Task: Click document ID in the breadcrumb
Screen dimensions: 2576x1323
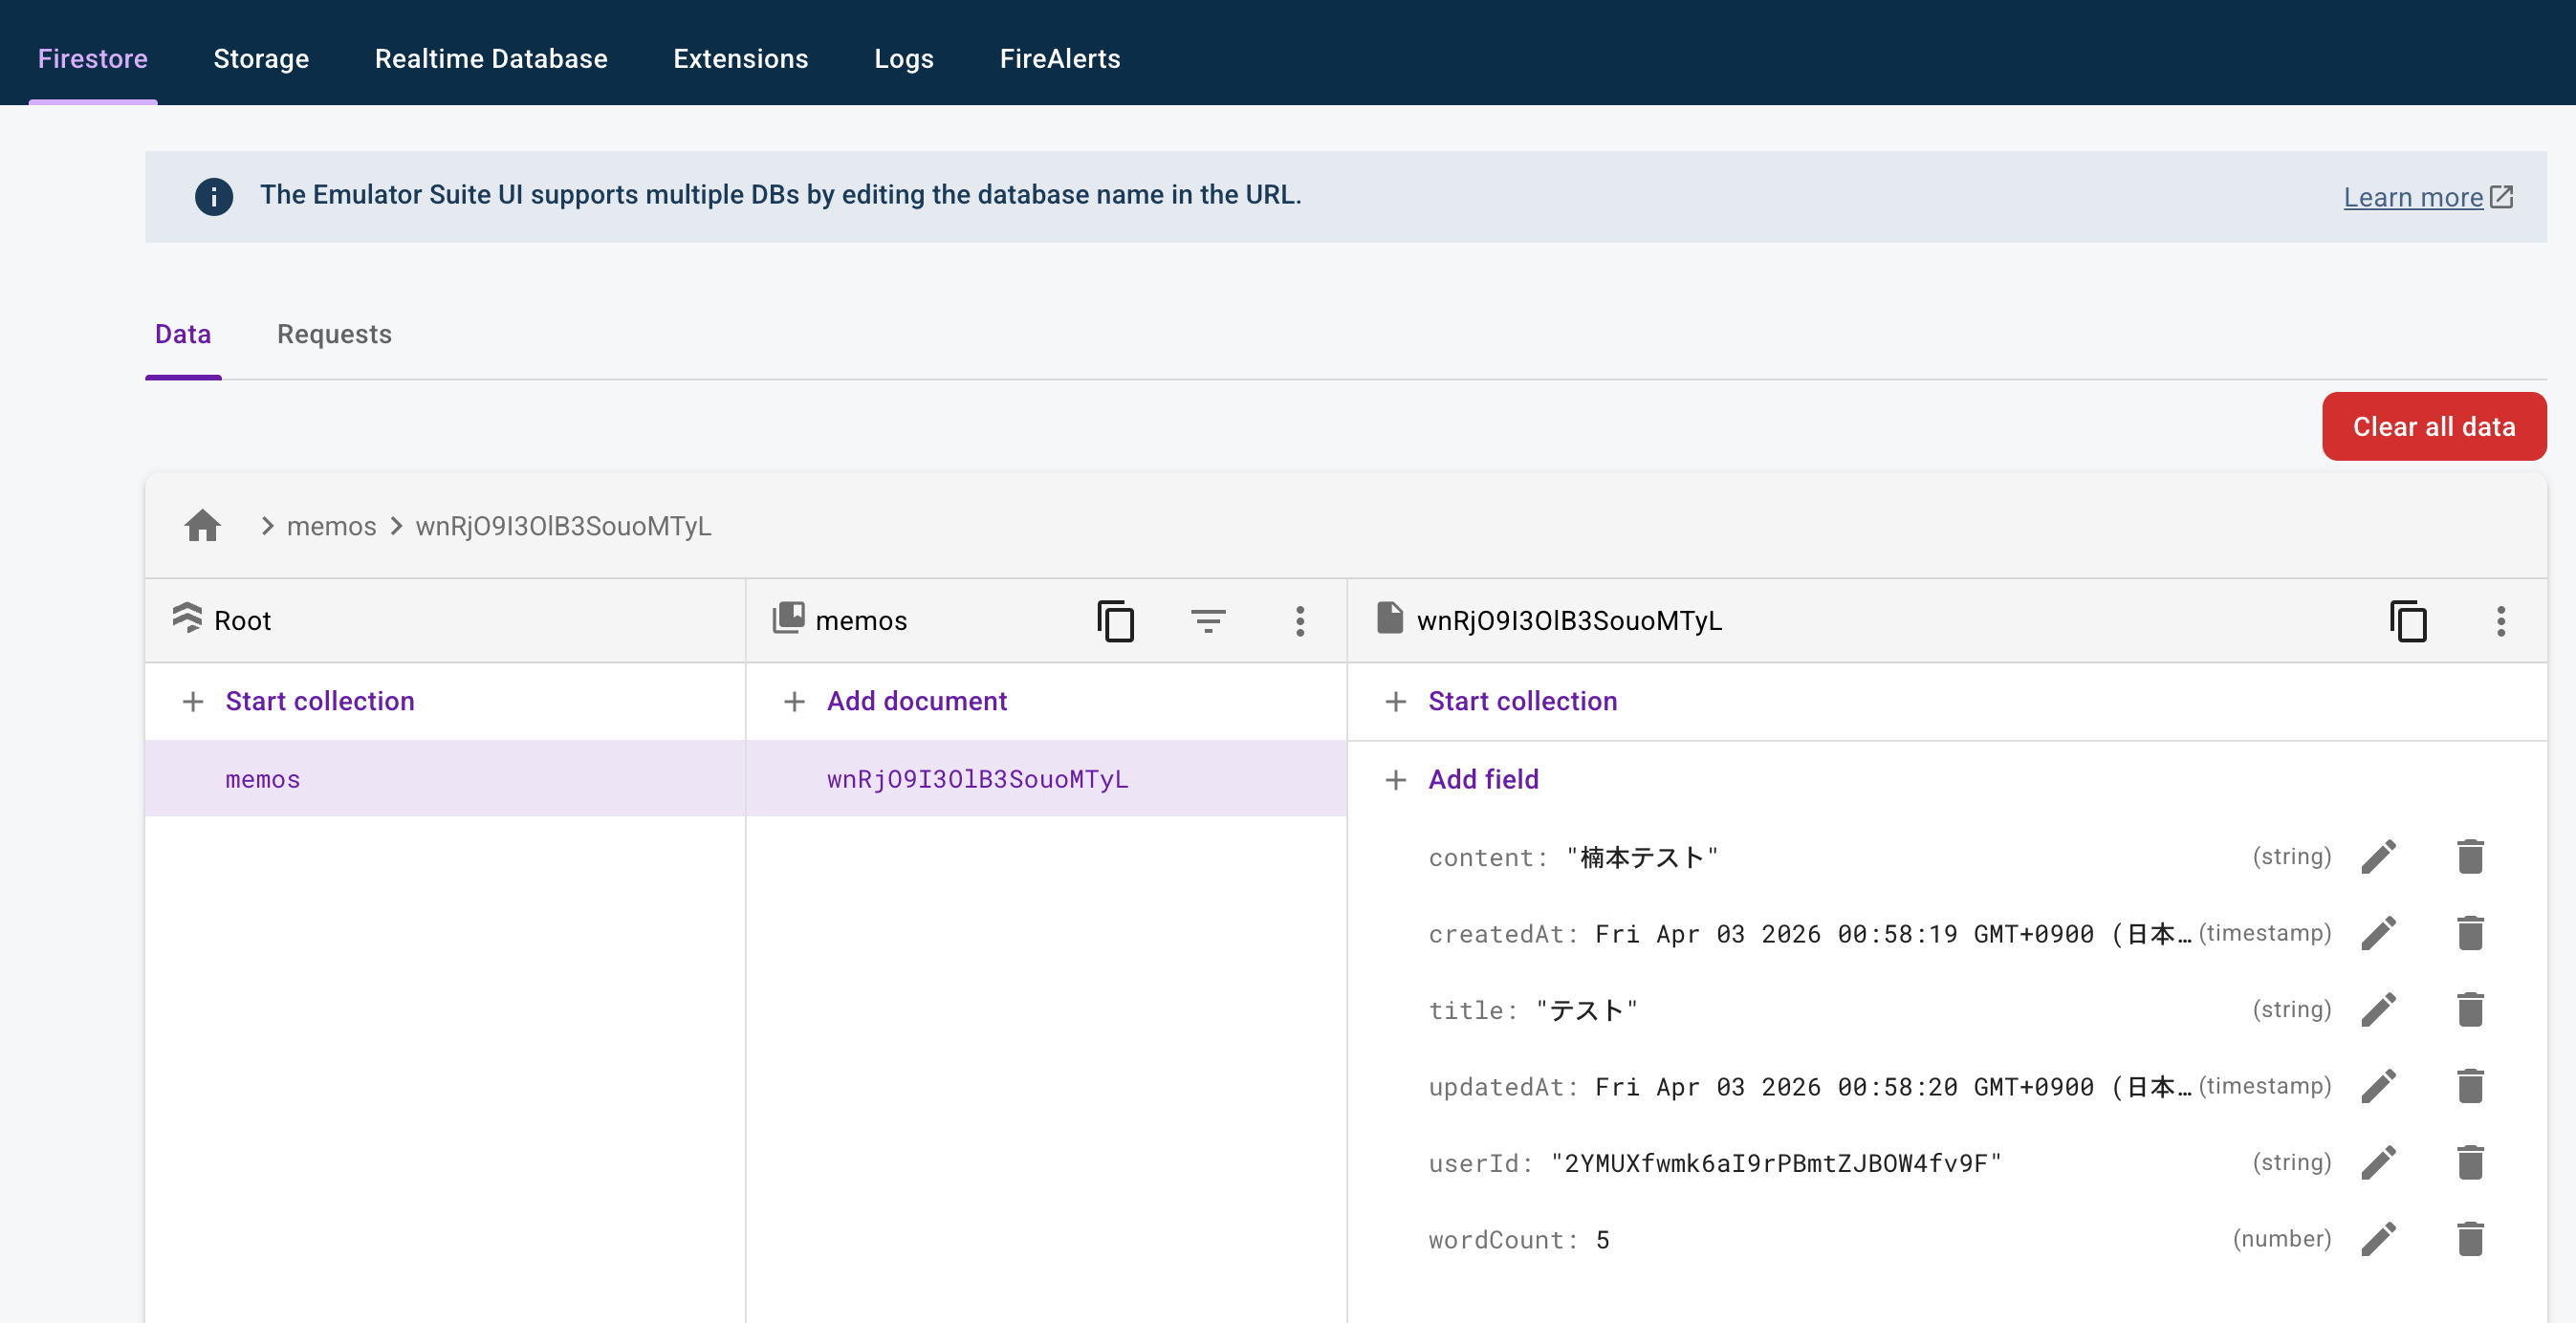Action: click(x=563, y=526)
